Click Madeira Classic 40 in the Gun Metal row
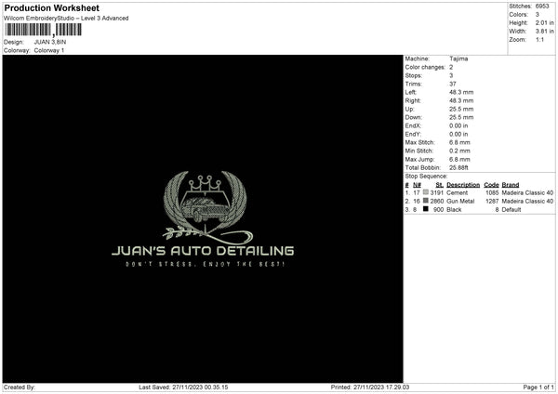The width and height of the screenshot is (558, 394). (x=527, y=202)
